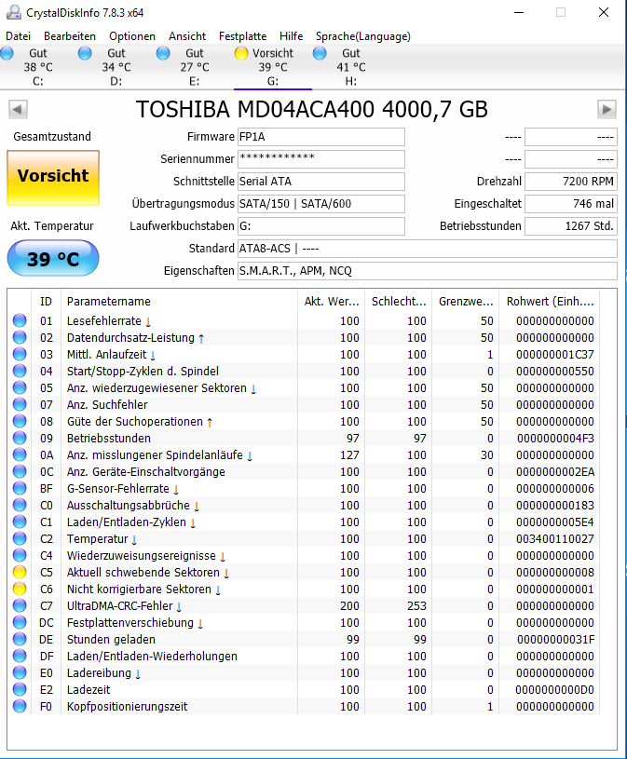This screenshot has height=759, width=627.
Task: Select the Laden/Entladen-Zyklen row
Action: point(305,522)
